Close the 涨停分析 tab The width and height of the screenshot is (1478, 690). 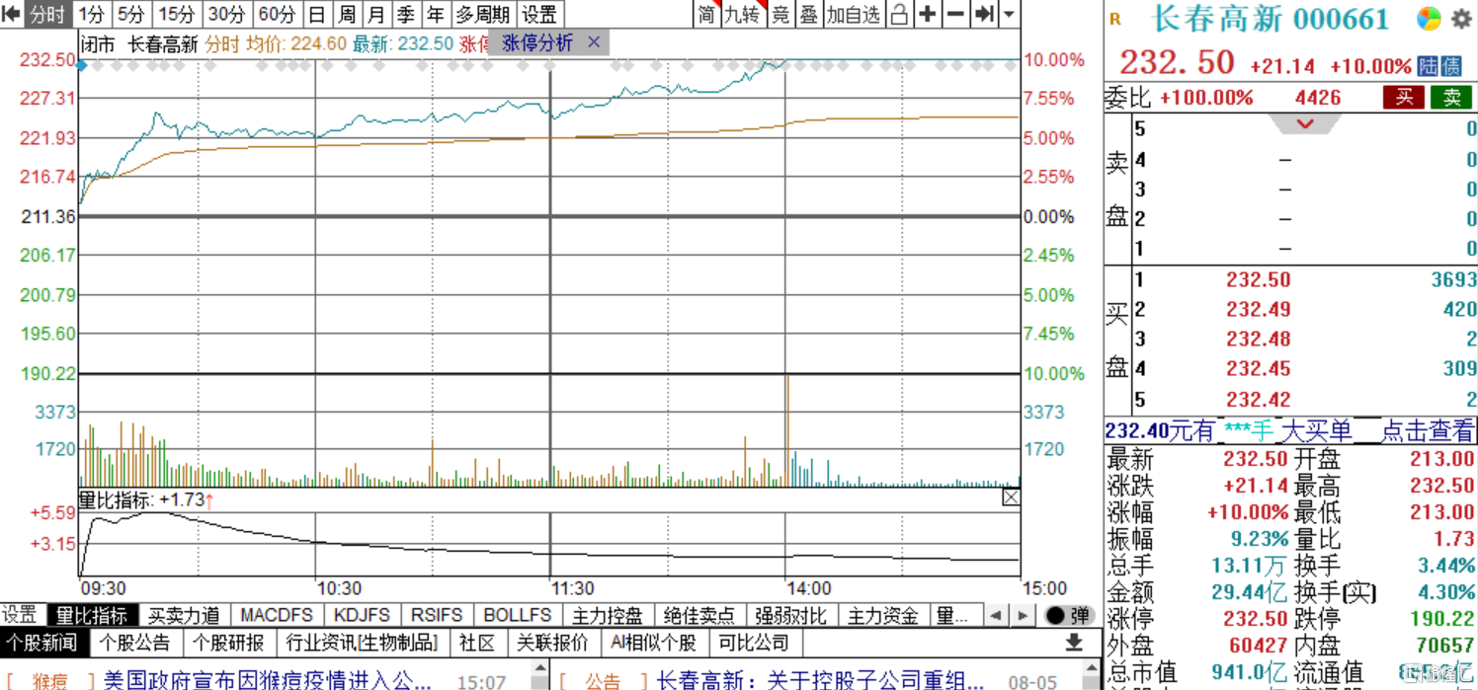tap(594, 42)
